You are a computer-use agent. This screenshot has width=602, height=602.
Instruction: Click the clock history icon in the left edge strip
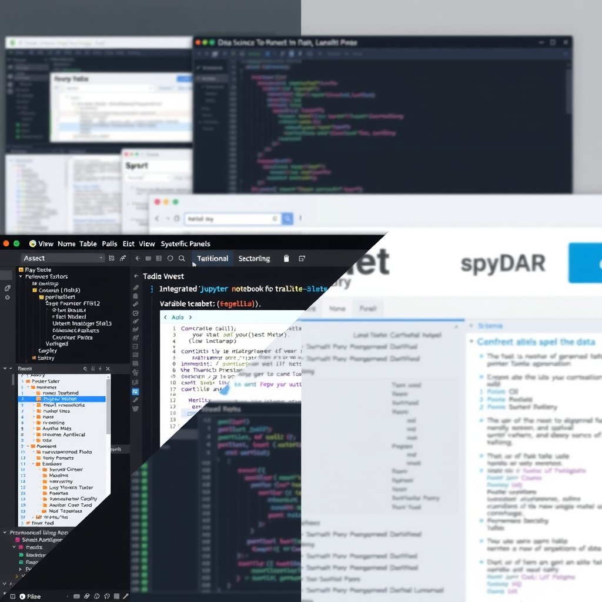pyautogui.click(x=135, y=313)
